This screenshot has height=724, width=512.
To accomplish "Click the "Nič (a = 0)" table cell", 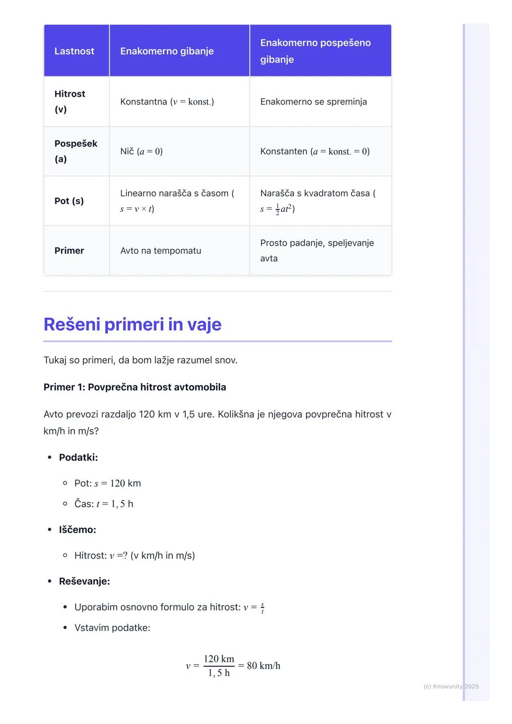I will (141, 151).
